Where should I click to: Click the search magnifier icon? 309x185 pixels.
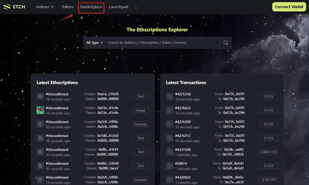(226, 43)
